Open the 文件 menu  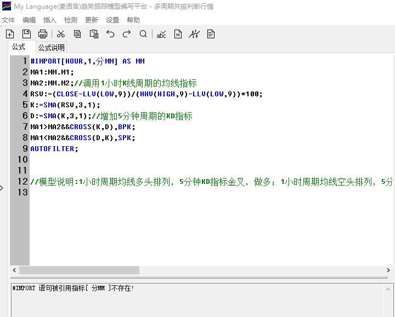click(x=8, y=20)
